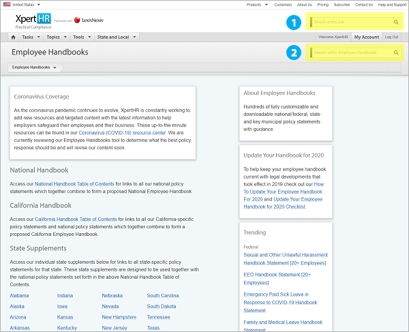
Task: Click the Welcome XpertHR label
Action: click(333, 37)
